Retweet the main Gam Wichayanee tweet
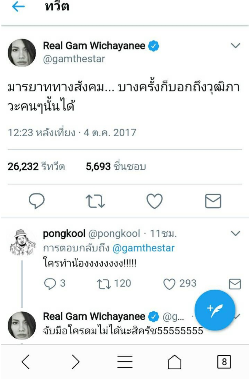 pos(95,201)
